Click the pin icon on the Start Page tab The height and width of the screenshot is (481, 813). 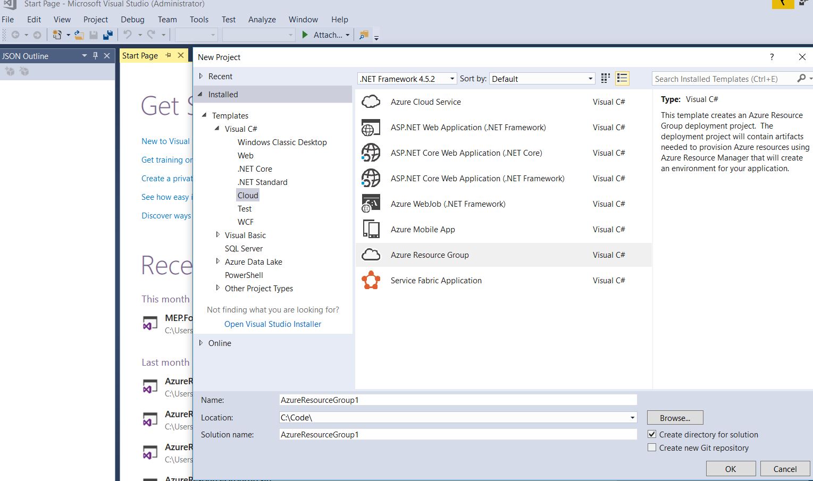169,55
